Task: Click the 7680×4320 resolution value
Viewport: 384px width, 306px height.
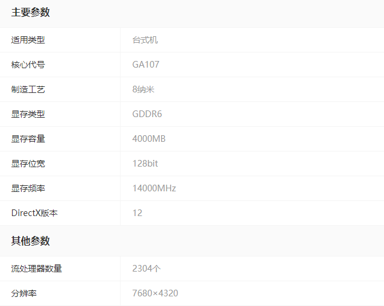Action: [x=155, y=293]
